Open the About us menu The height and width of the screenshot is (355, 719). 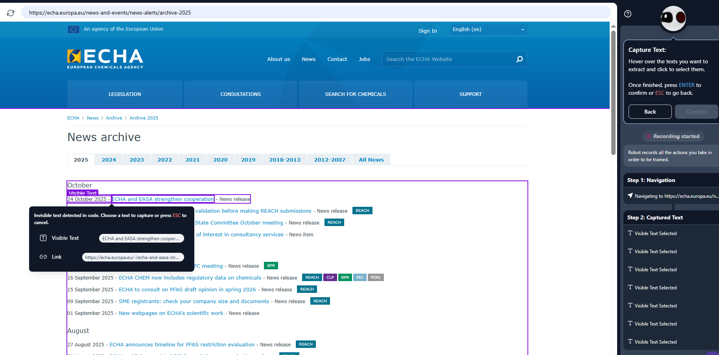coord(278,59)
